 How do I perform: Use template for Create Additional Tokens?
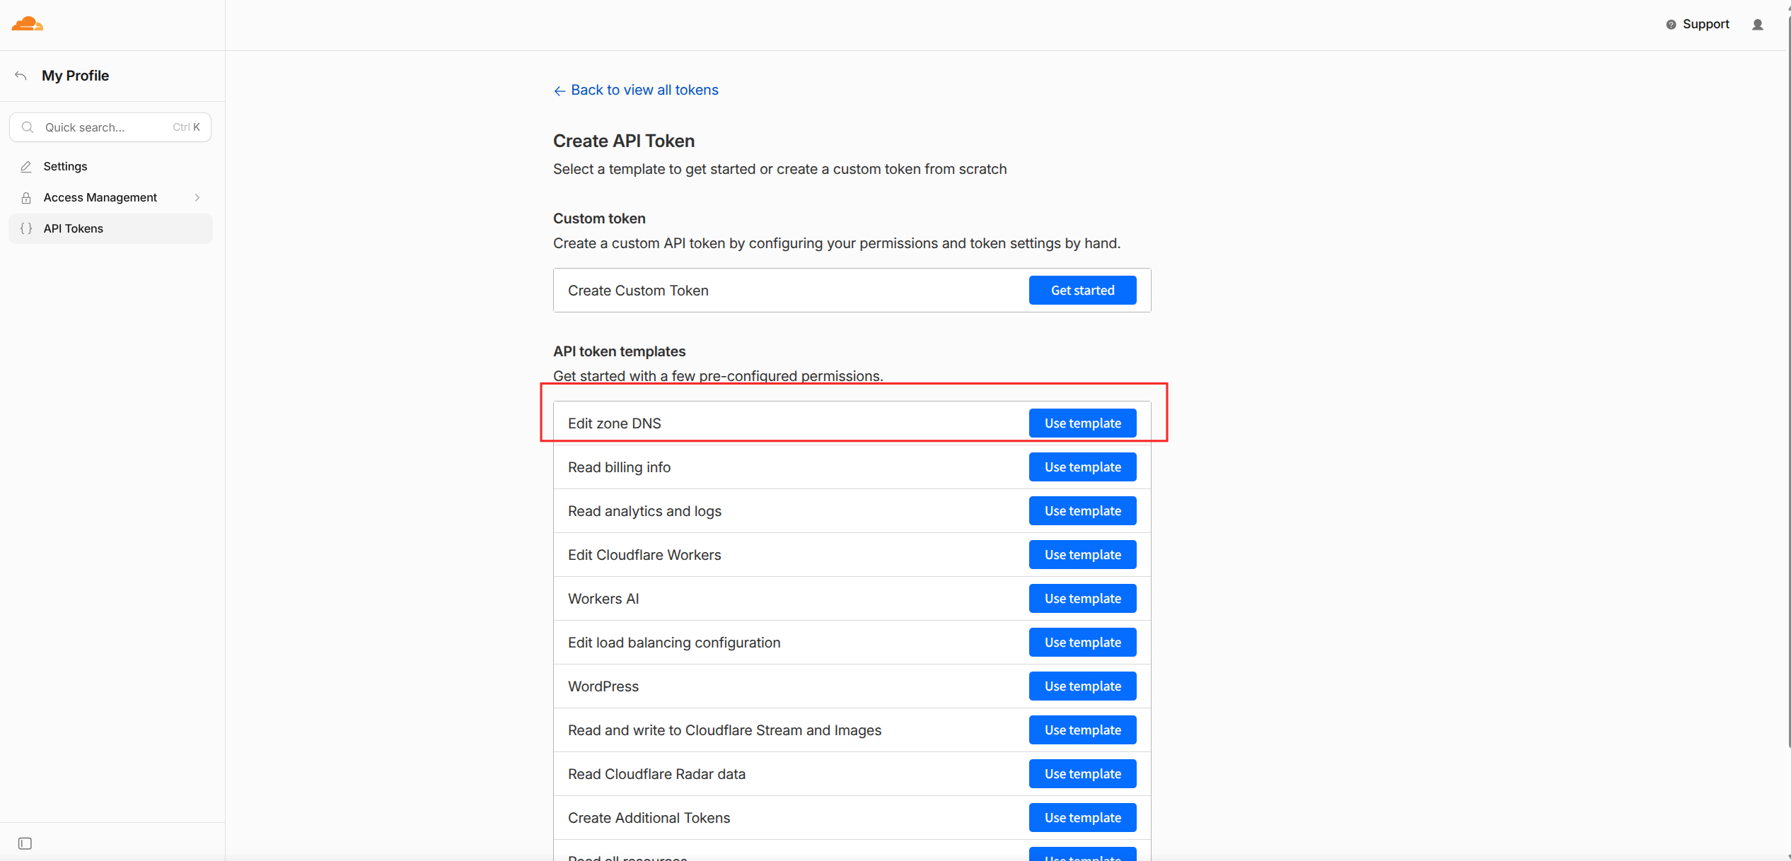tap(1082, 817)
